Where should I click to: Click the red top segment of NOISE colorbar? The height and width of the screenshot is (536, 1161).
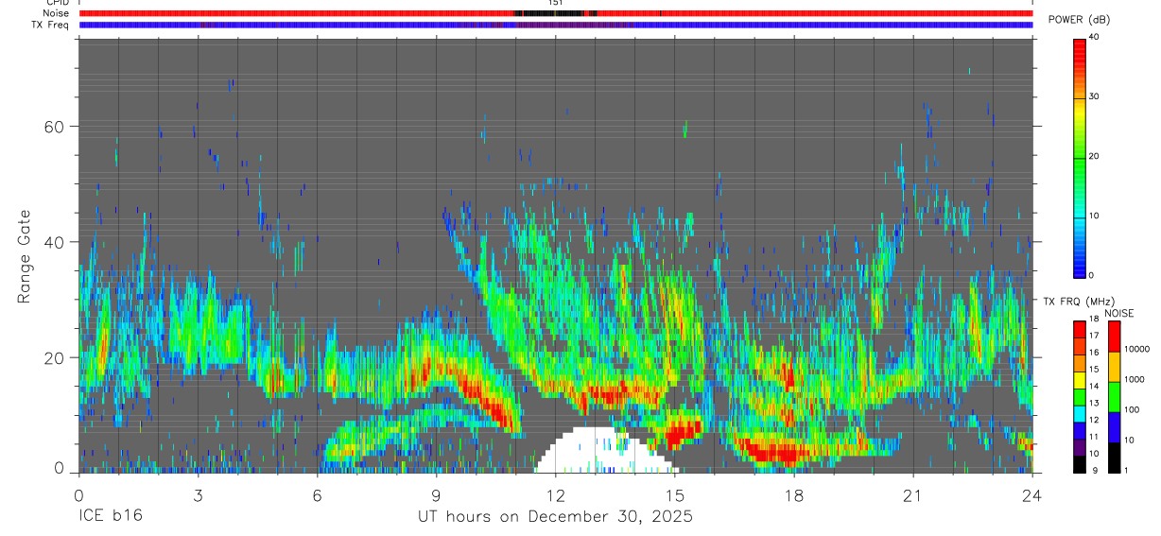1114,337
